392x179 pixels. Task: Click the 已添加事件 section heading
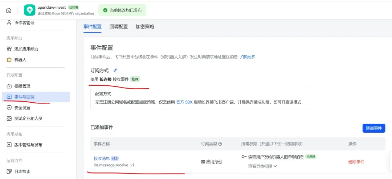click(x=102, y=127)
